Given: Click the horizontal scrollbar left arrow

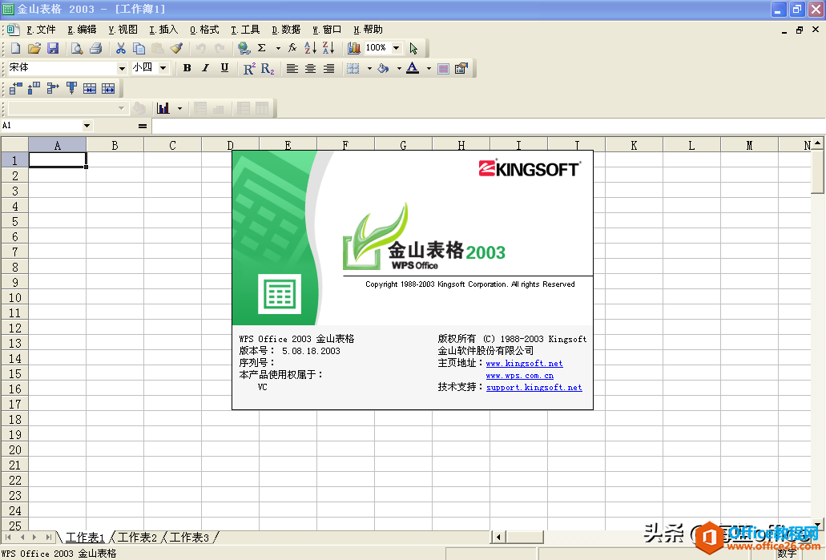Looking at the screenshot, I should click(498, 538).
